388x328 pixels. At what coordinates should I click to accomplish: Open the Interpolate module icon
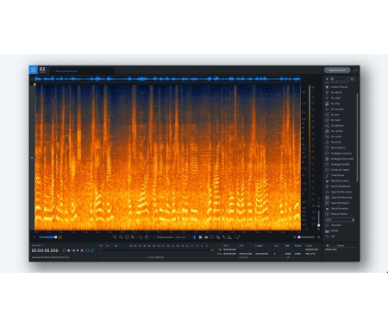[x=327, y=175]
